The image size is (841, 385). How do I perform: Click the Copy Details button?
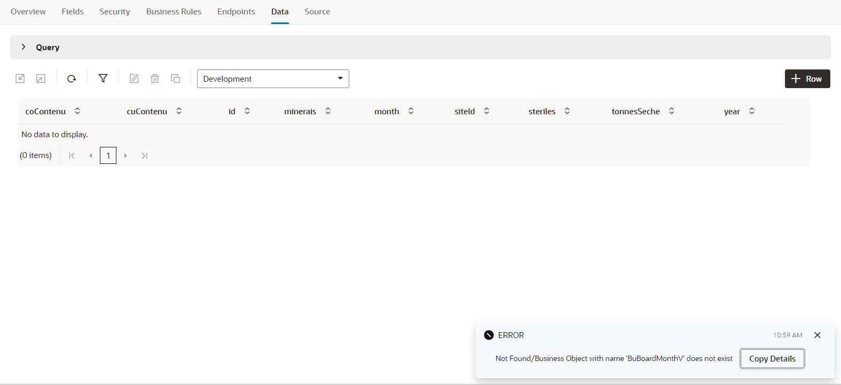[x=772, y=358]
